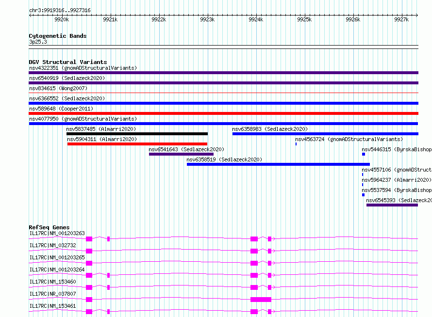This screenshot has height=317, width=432.
Task: Select the nsv6540919 Sedlazeck2020 label
Action: point(67,78)
